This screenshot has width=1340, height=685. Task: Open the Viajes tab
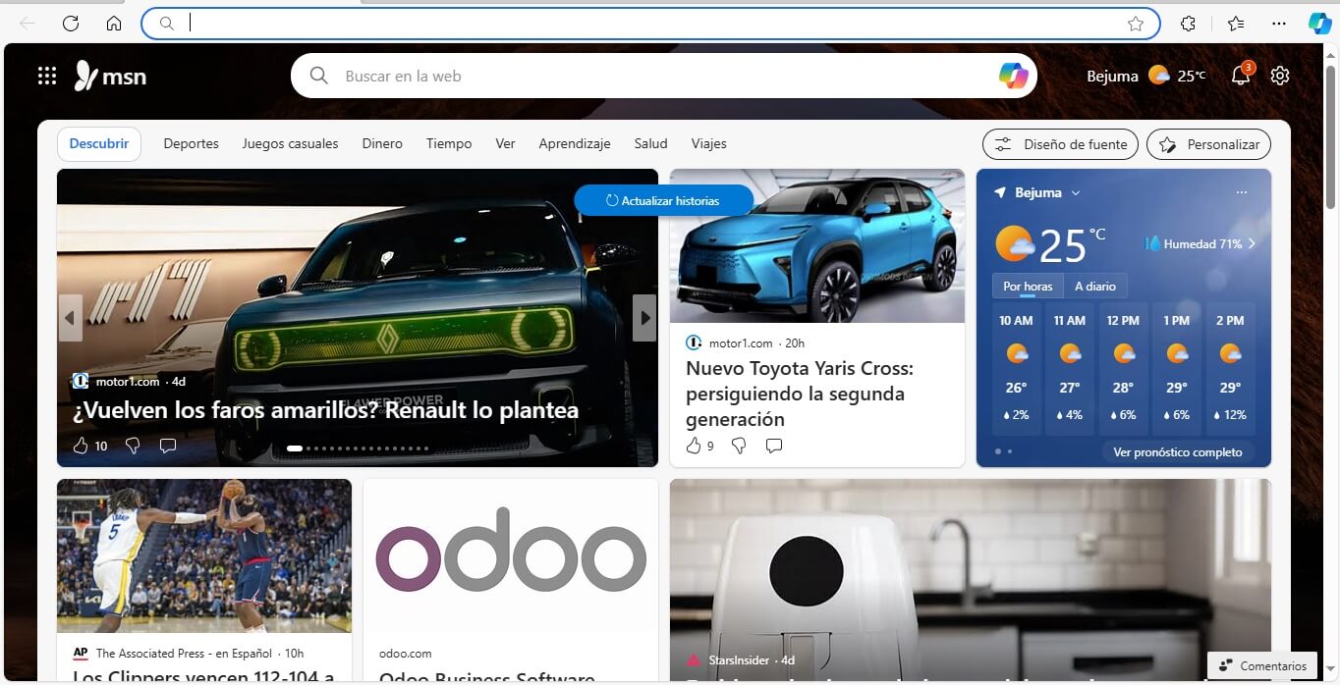tap(708, 144)
